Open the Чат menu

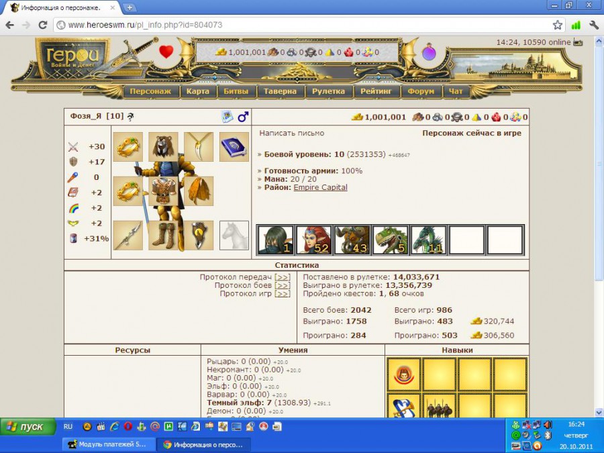[x=455, y=91]
